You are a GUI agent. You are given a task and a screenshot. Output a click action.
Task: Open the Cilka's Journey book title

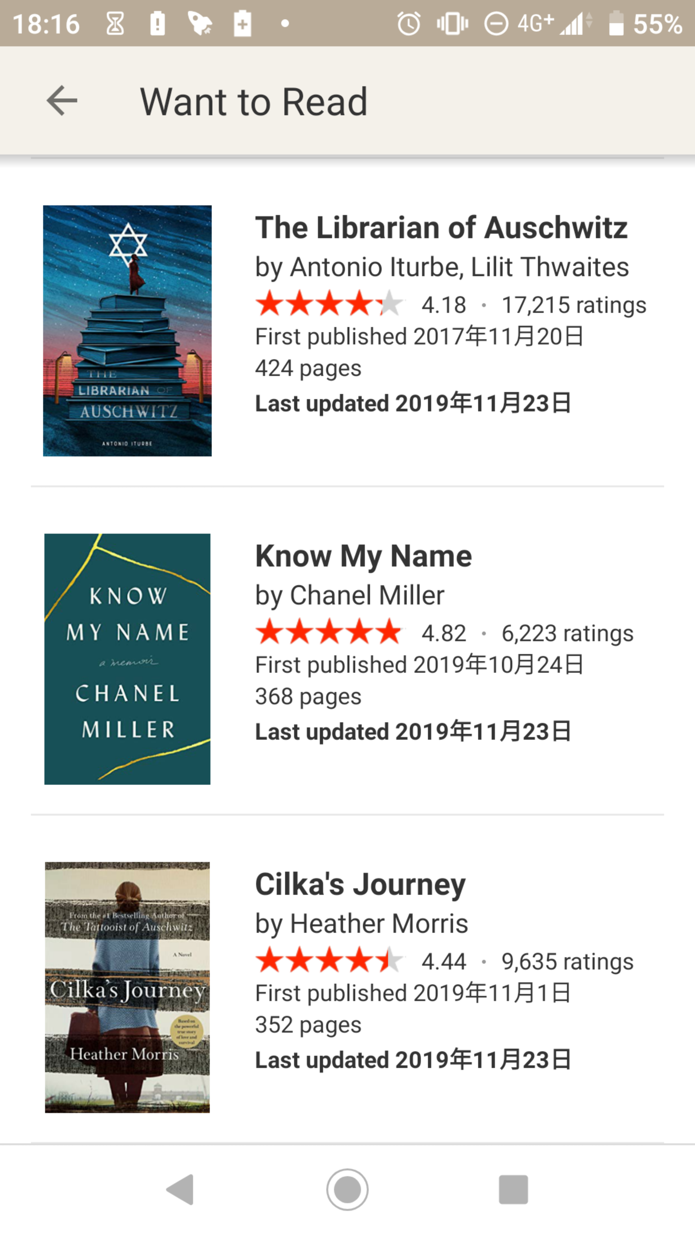click(x=360, y=884)
